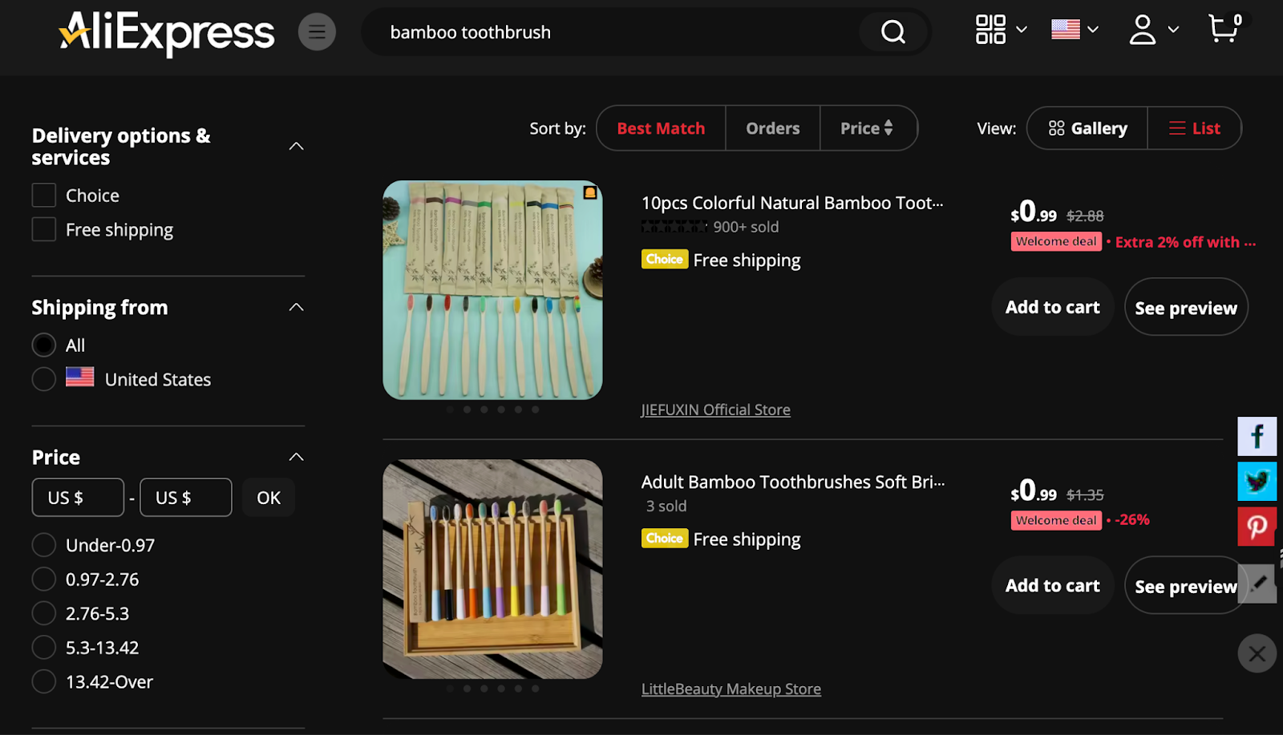Collapse the Price filter section
1283x735 pixels.
coord(296,456)
